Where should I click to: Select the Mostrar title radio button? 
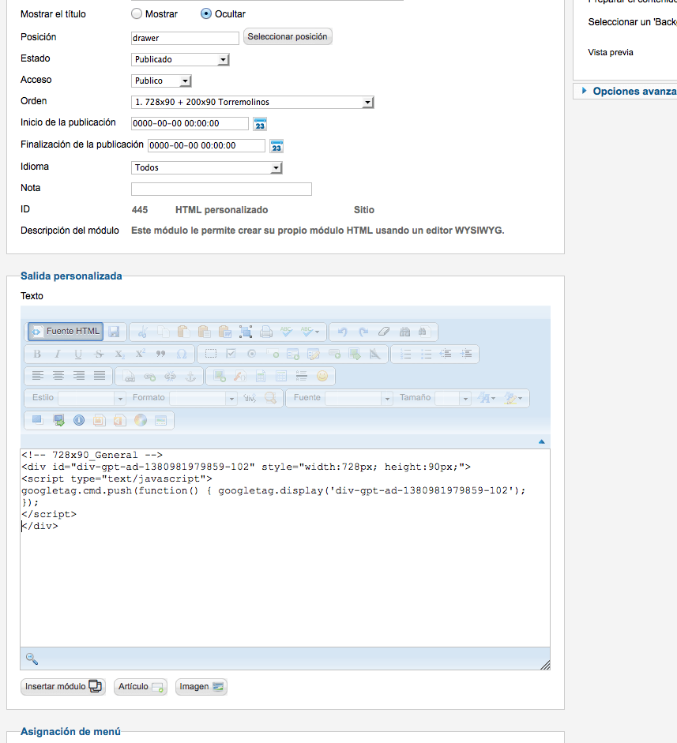137,13
